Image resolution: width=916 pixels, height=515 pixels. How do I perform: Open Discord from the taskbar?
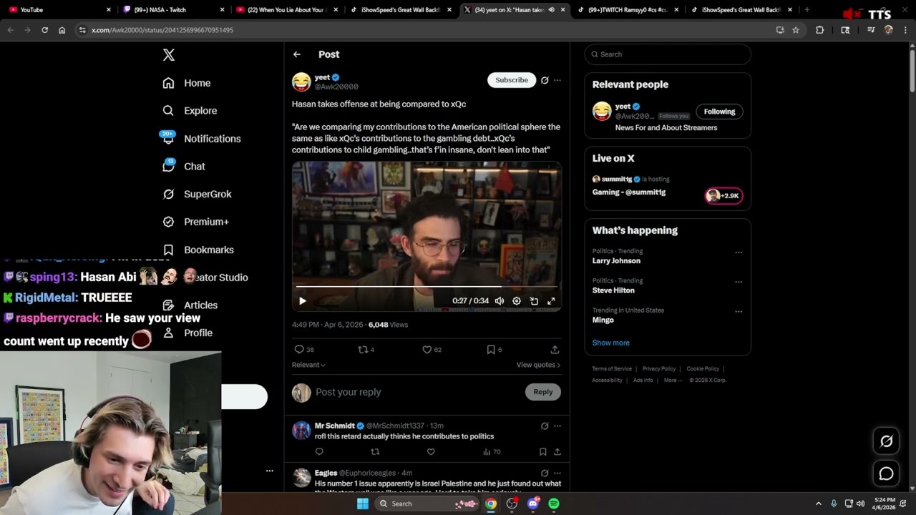tap(532, 504)
